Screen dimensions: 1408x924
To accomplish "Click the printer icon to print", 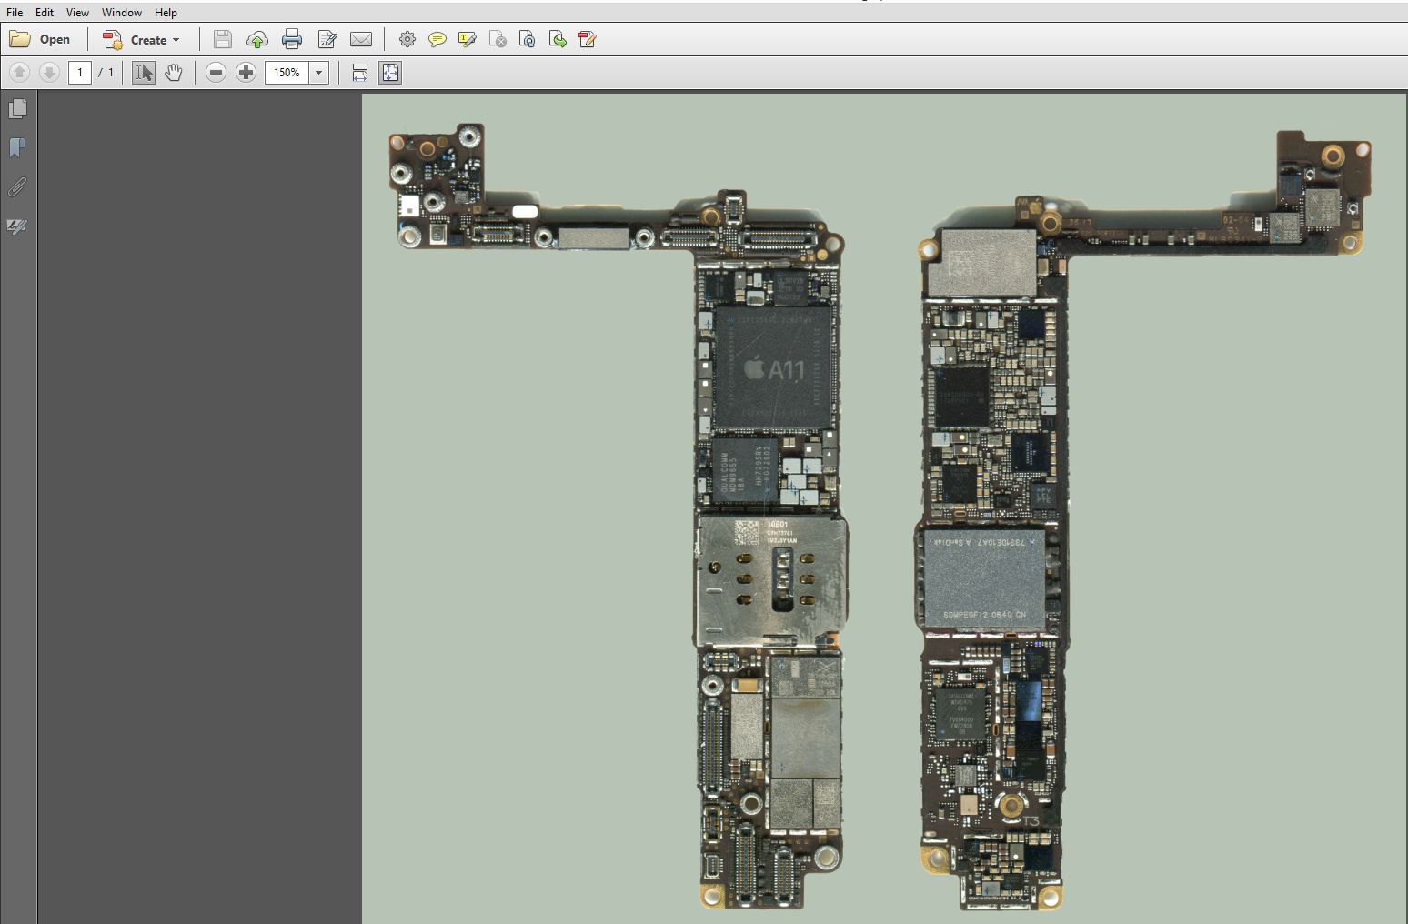I will (292, 39).
